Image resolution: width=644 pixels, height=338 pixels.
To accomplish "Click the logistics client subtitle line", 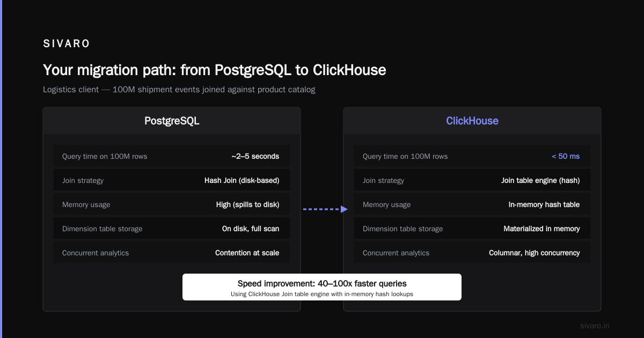I will pos(179,90).
